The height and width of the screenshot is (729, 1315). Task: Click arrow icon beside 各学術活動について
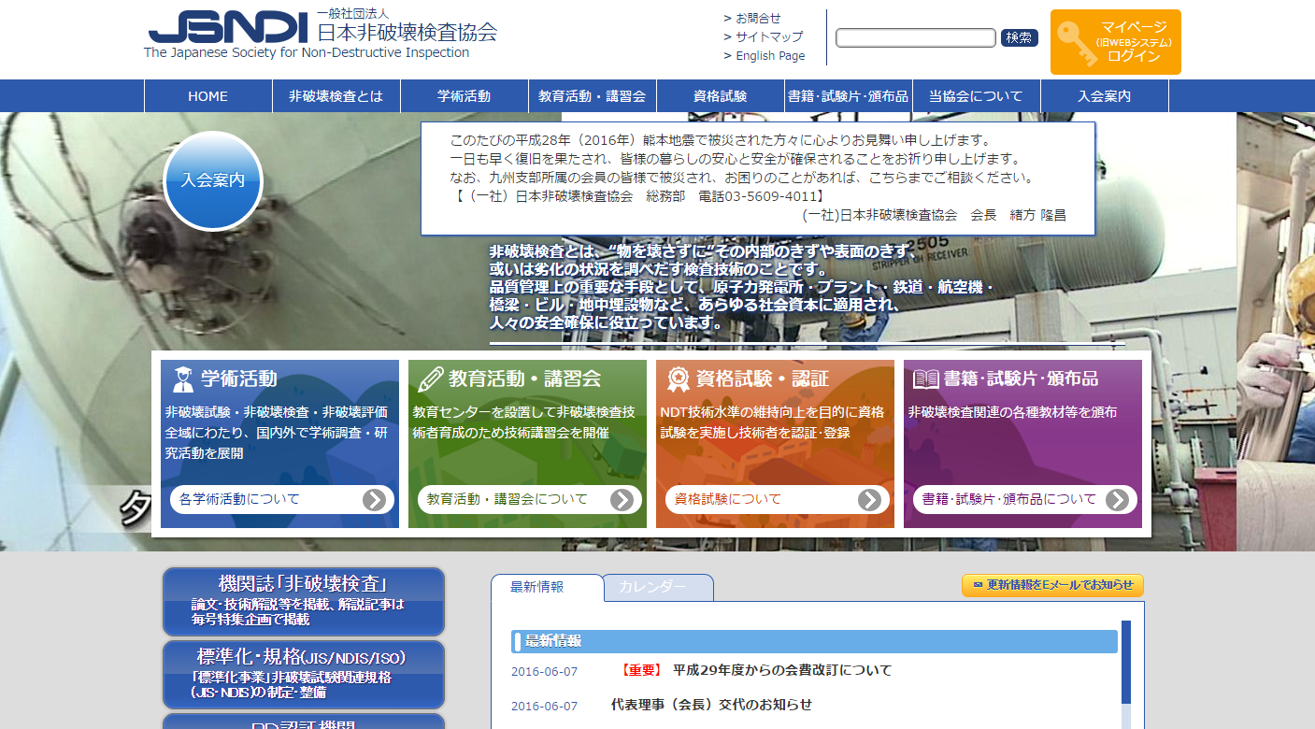pyautogui.click(x=374, y=500)
